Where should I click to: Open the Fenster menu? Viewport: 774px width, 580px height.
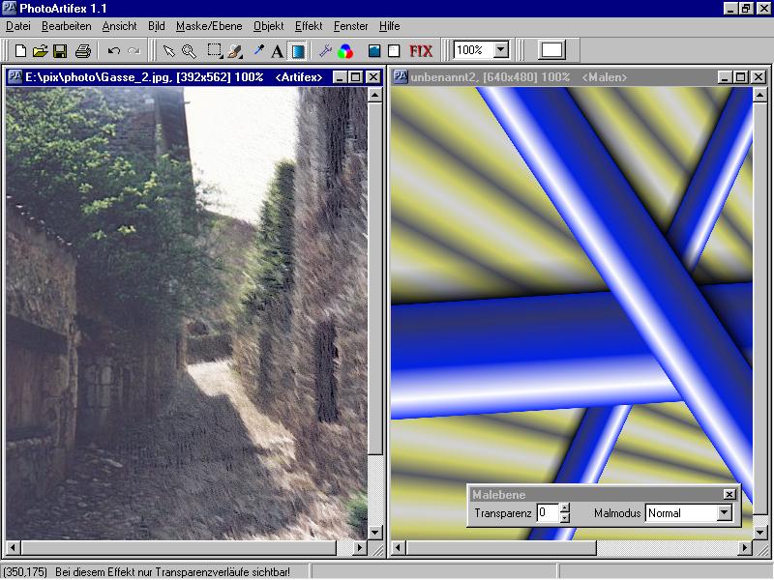350,26
